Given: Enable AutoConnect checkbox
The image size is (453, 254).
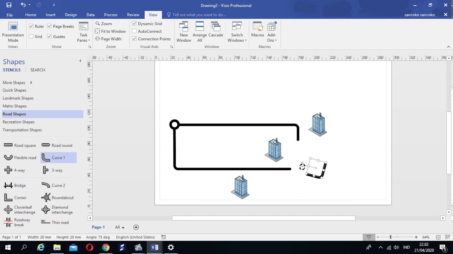Looking at the screenshot, I should click(134, 31).
